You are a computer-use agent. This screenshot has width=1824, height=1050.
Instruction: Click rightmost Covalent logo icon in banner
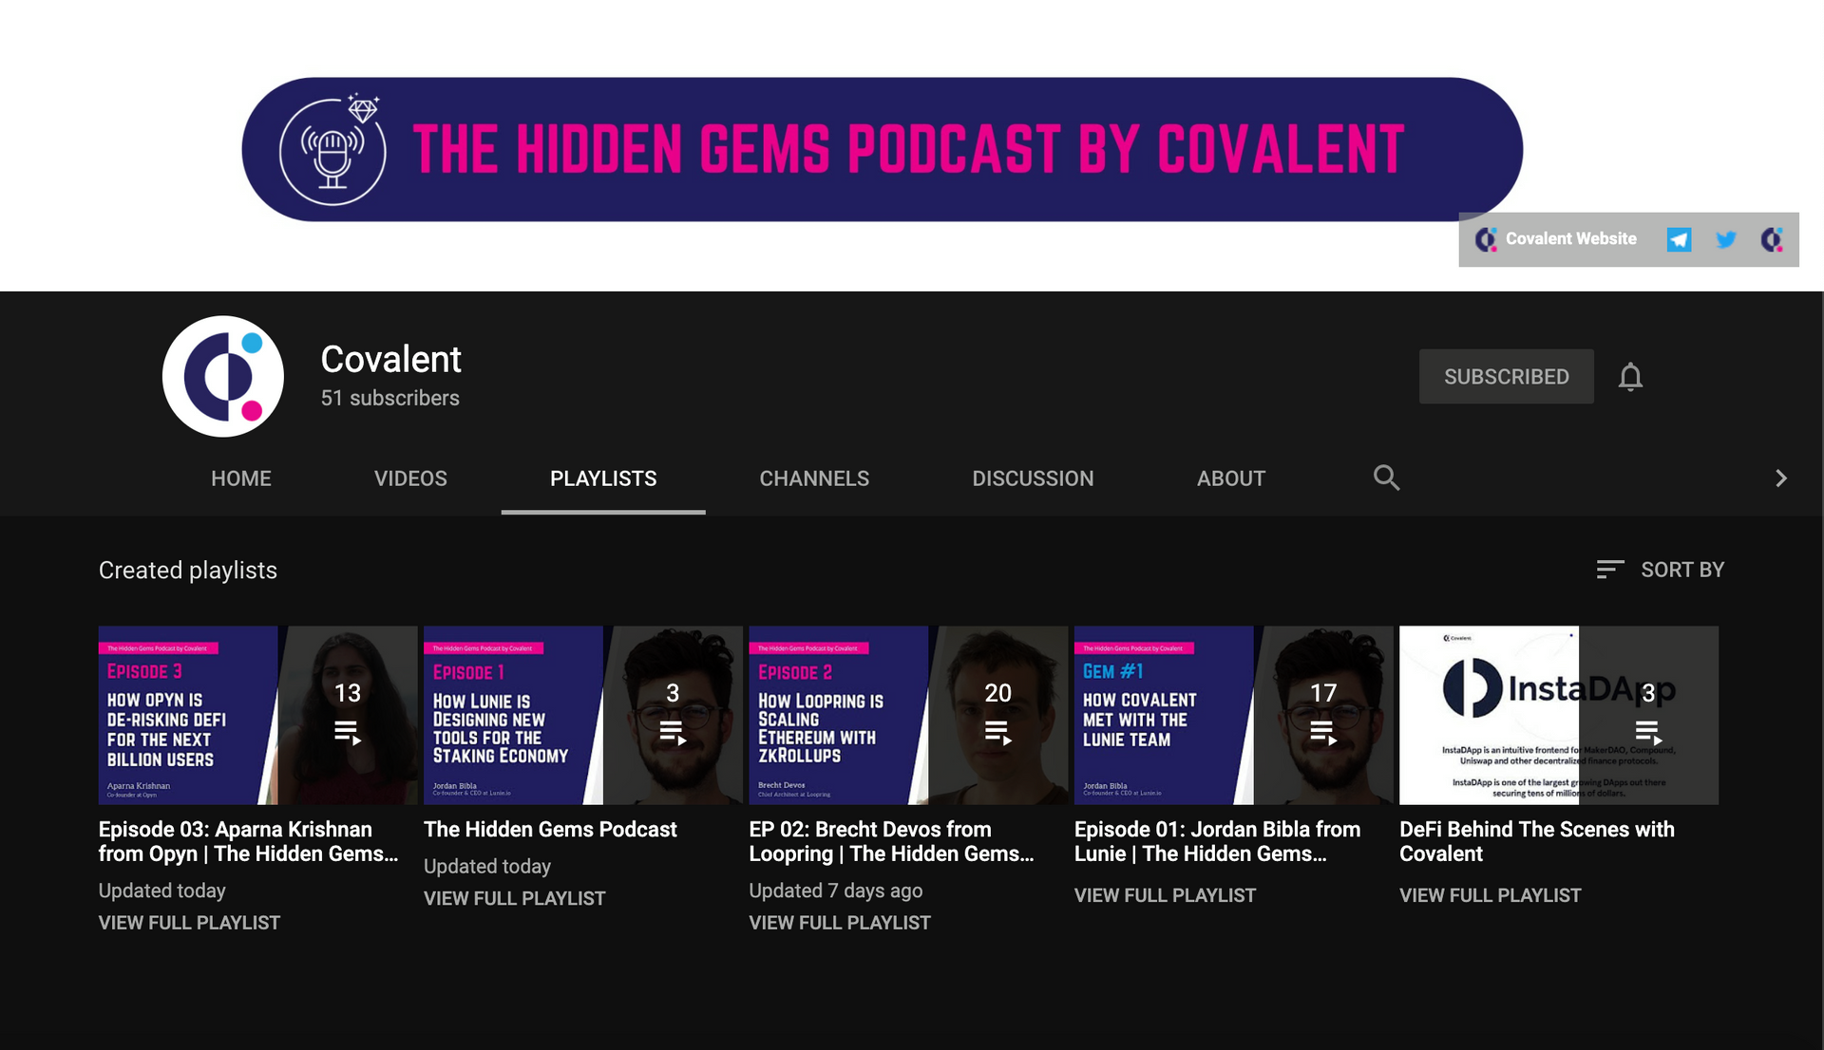click(1772, 239)
